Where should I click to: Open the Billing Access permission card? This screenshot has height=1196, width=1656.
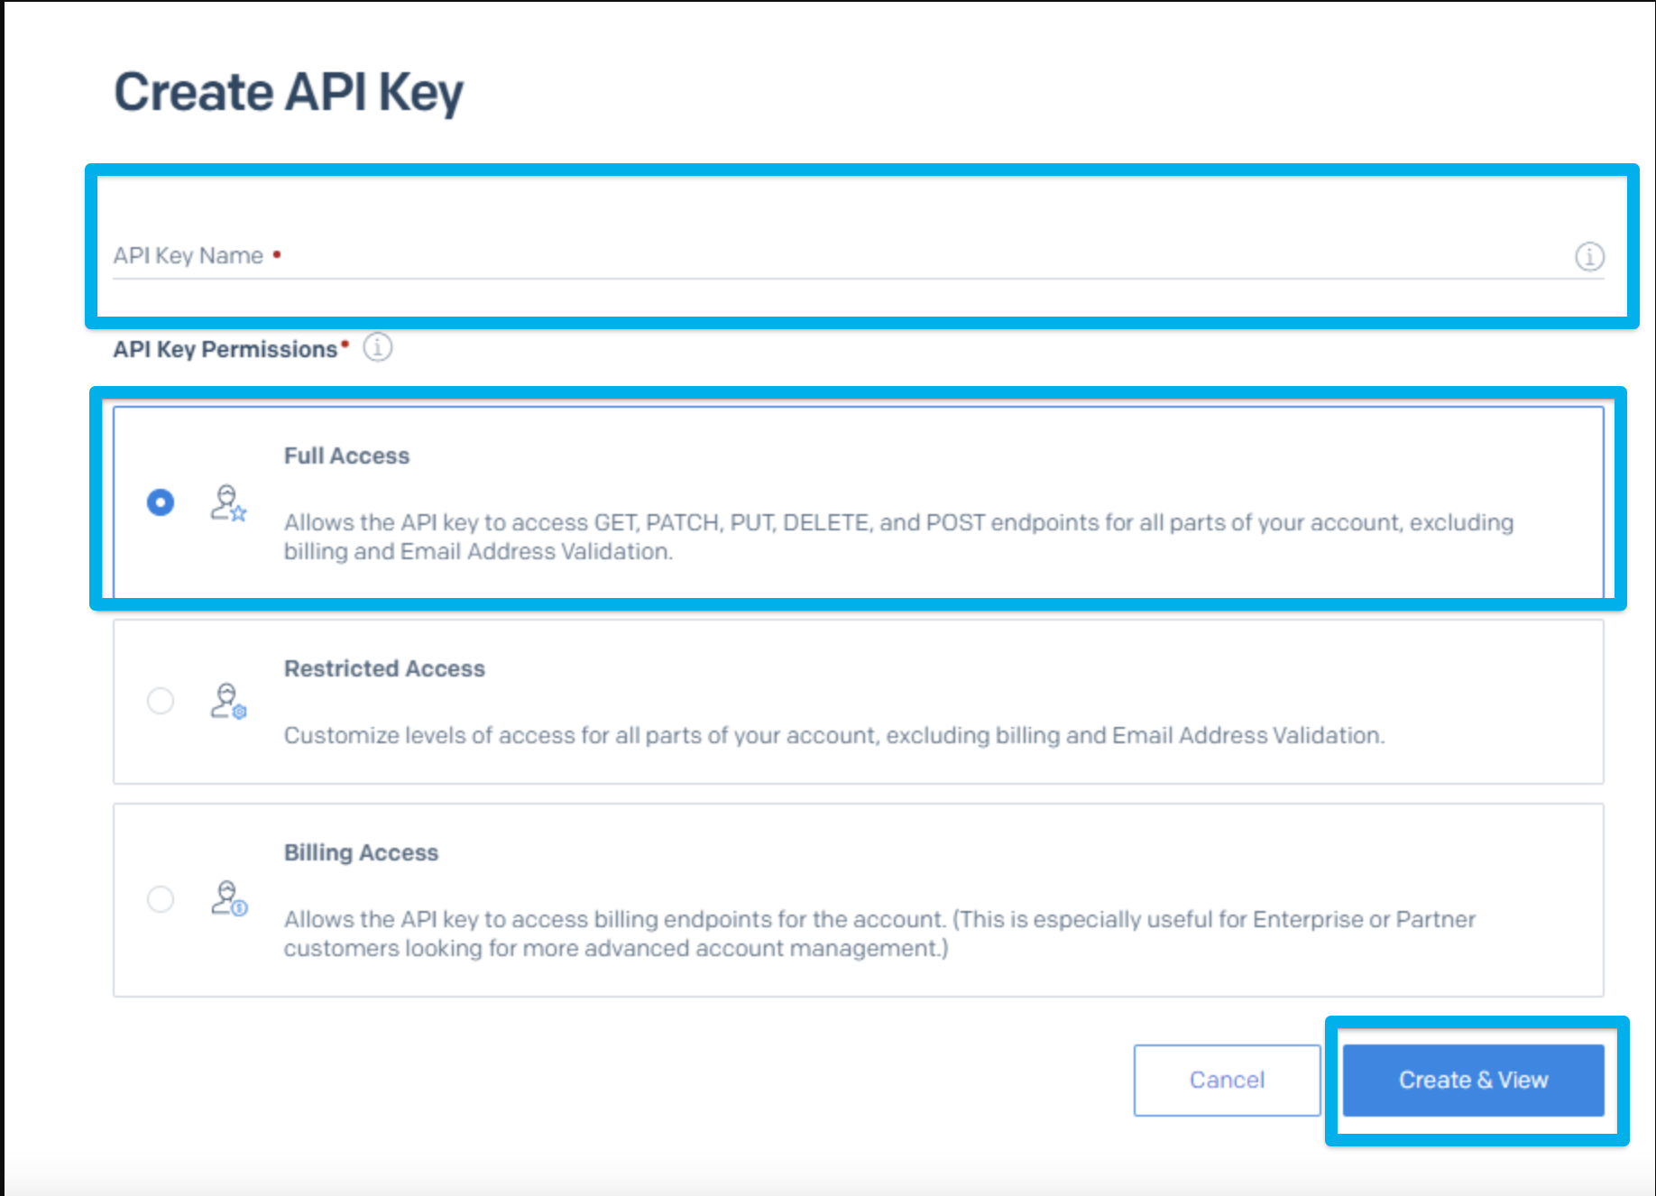(x=812, y=899)
